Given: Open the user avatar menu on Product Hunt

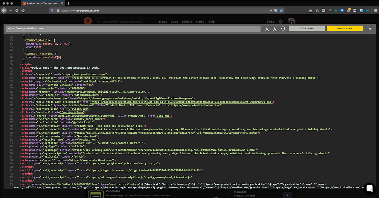Looking at the screenshot, I should coord(292,21).
